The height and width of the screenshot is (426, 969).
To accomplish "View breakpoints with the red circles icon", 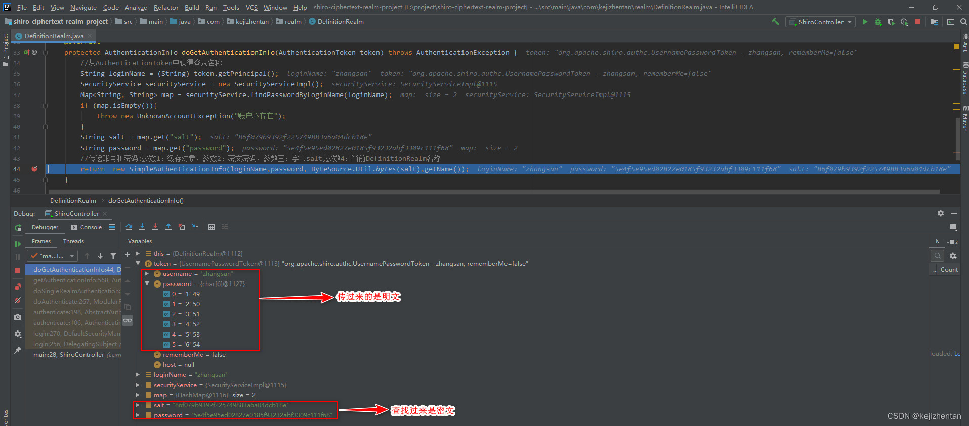I will (18, 287).
